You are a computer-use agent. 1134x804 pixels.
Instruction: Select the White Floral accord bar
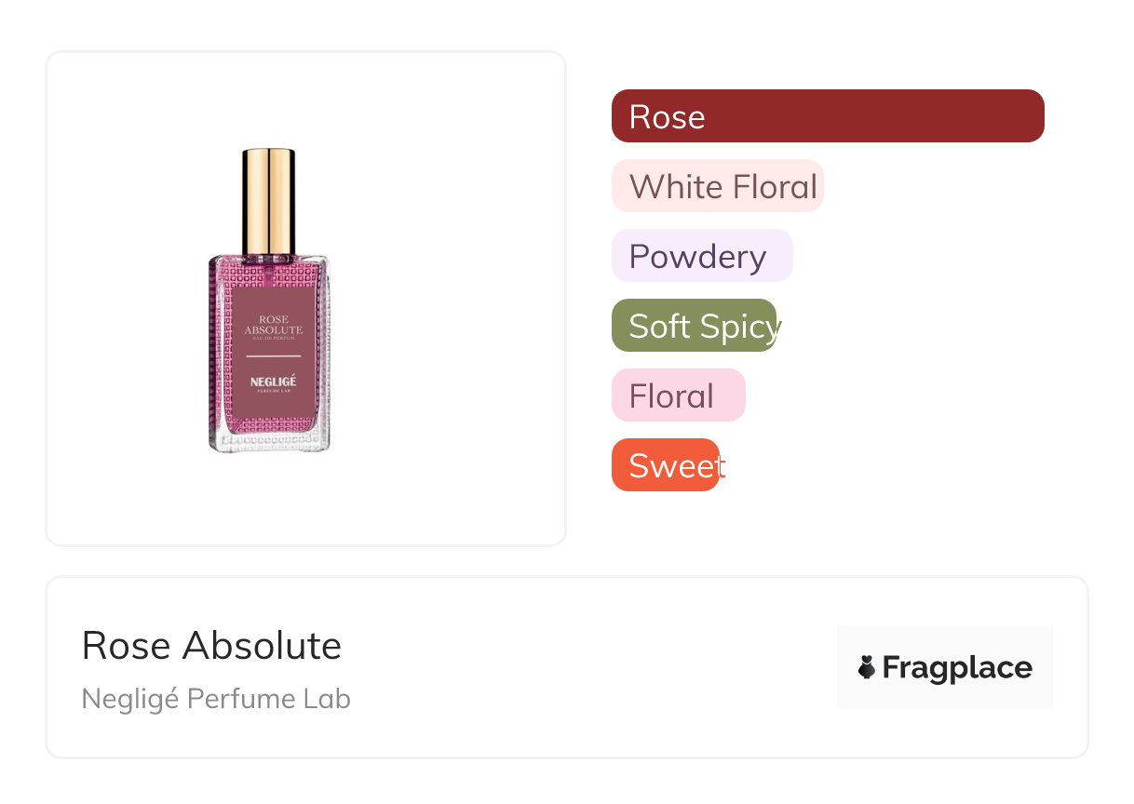pos(718,186)
